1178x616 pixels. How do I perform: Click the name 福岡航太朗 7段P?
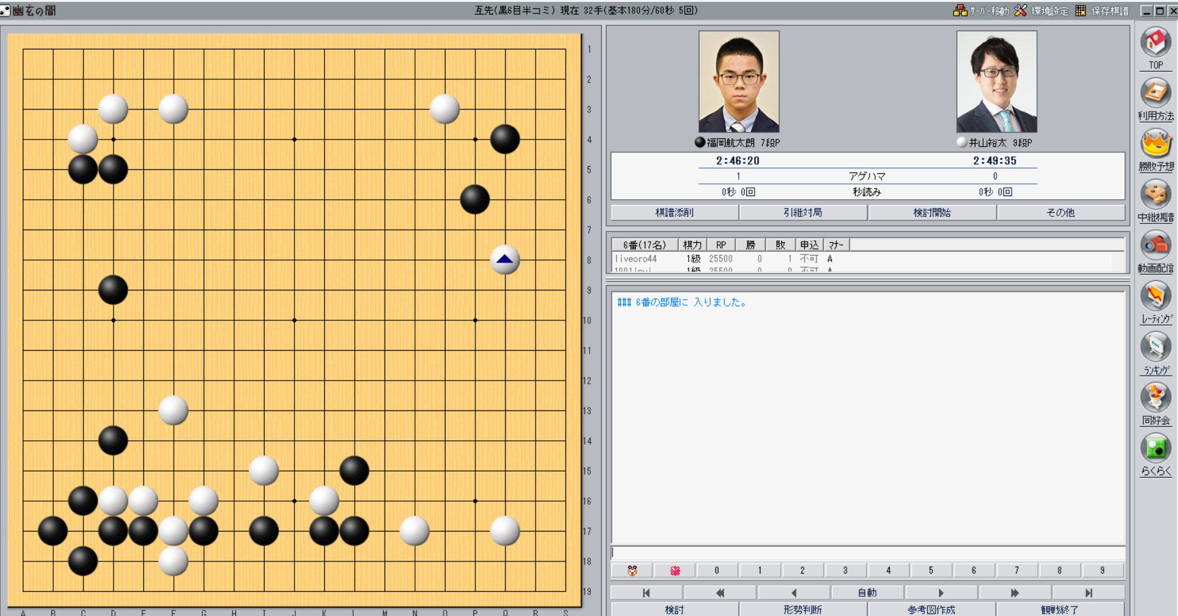click(743, 143)
